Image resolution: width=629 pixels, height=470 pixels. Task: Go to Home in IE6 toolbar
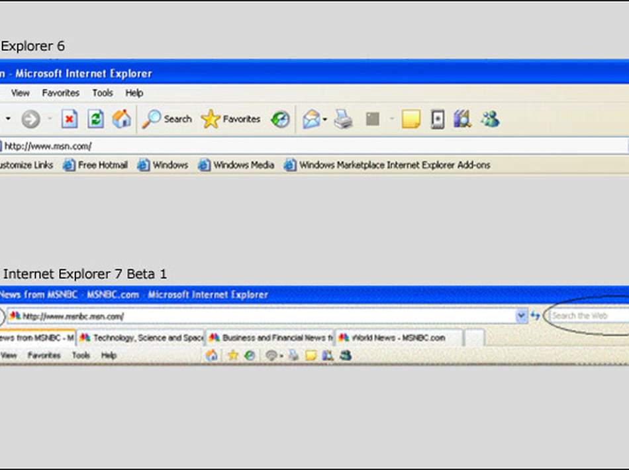point(122,119)
